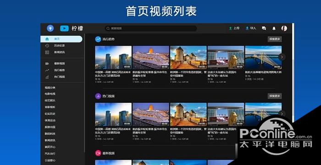The width and height of the screenshot is (321, 165).
Task: Open the skyscraper thumbnail in 流行趋势
Action: [x=113, y=58]
